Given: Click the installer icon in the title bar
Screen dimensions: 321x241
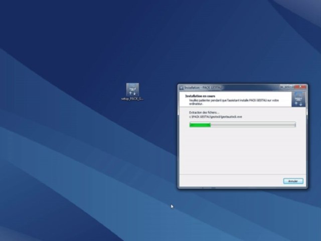Looking at the screenshot, I should pos(181,88).
